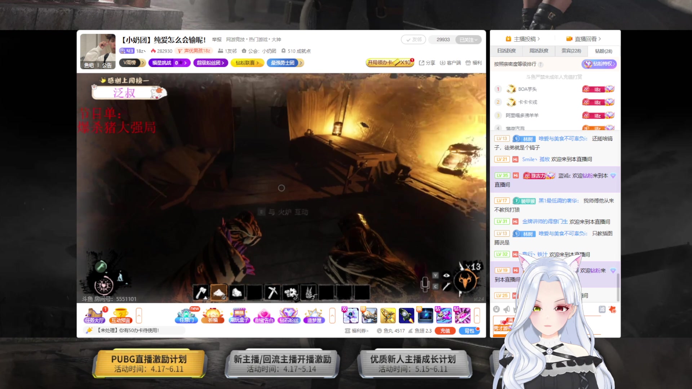This screenshot has width=692, height=389.
Task: Click the 甜蜜告白 heart icon
Action: (x=264, y=315)
